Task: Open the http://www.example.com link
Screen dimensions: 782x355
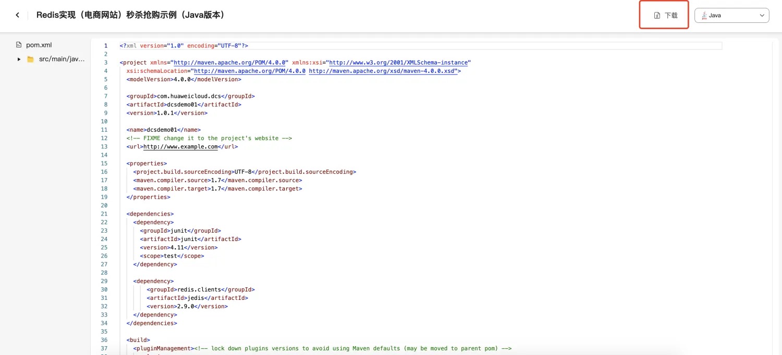Action: pyautogui.click(x=180, y=147)
